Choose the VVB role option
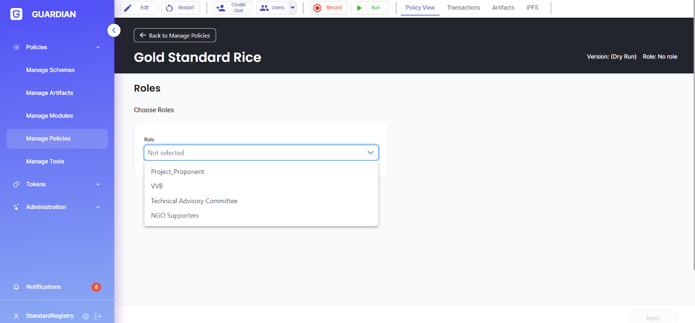Viewport: 695px width, 323px height. [x=157, y=186]
